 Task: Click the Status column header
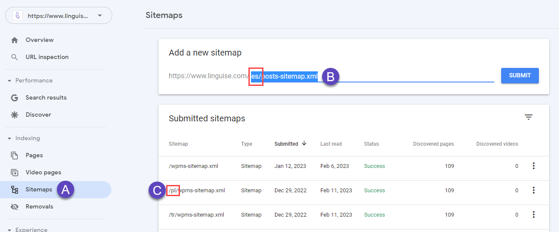[371, 144]
